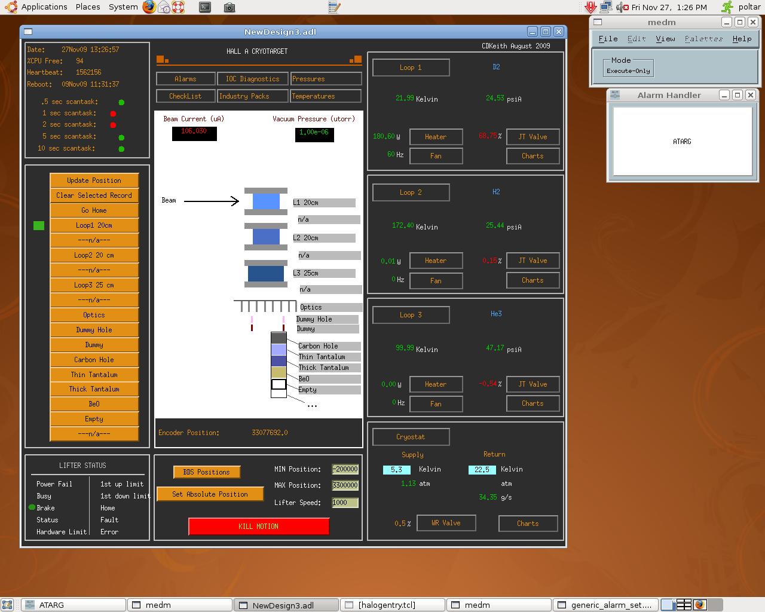Open the Loop 1 display button
Screen dimensions: 765x612
coord(411,68)
